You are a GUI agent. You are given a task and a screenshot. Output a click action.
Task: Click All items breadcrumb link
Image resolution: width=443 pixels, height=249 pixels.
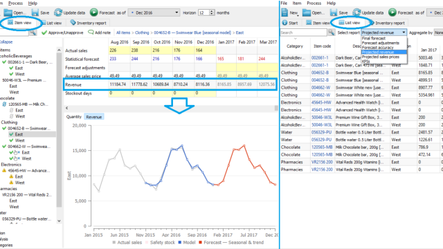pyautogui.click(x=123, y=33)
